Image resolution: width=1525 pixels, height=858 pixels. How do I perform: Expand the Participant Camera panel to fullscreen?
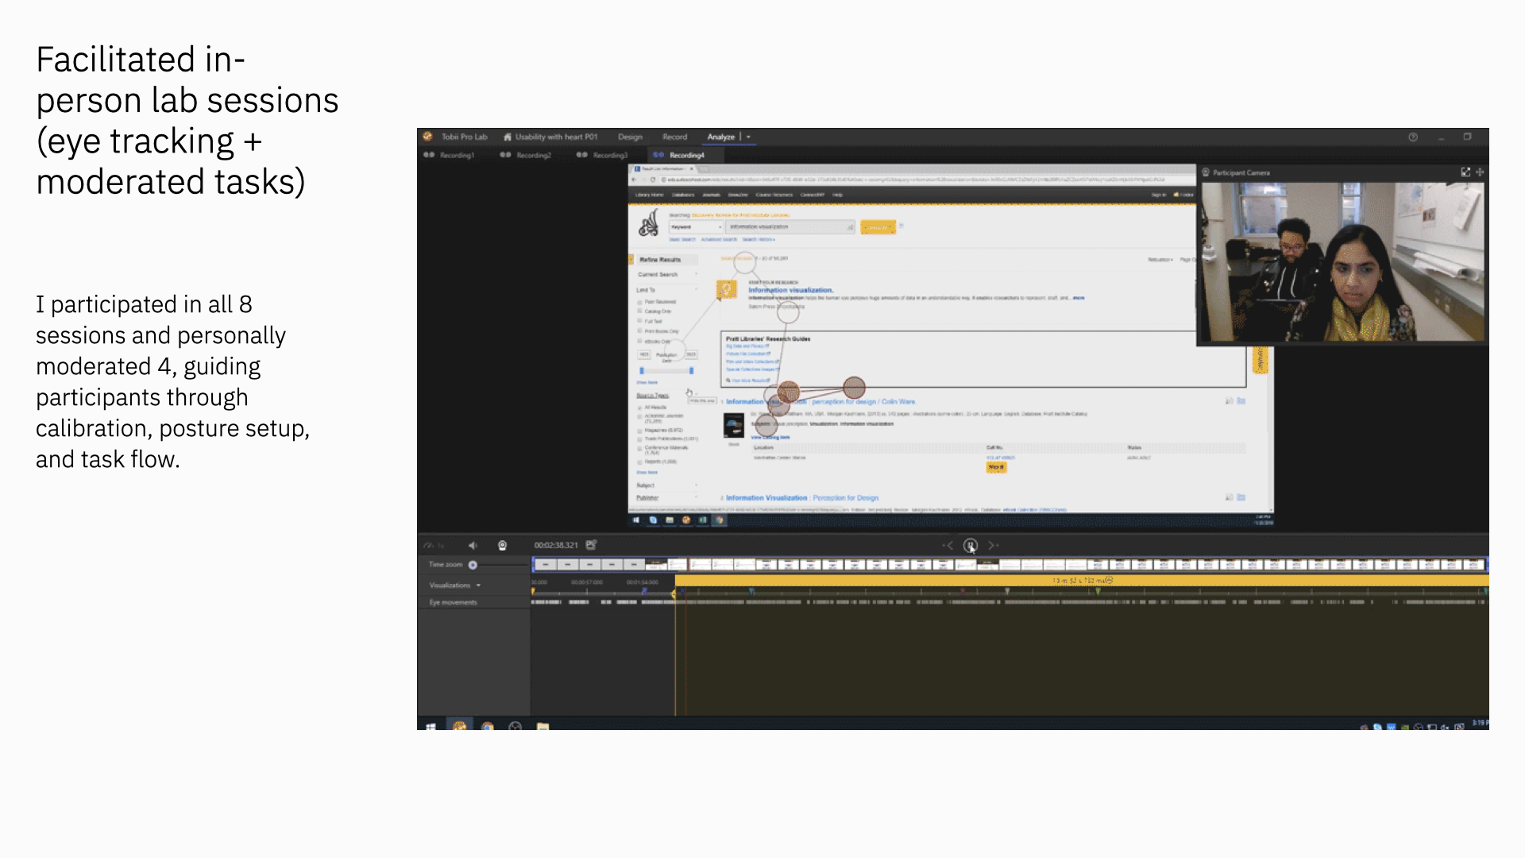pos(1465,172)
